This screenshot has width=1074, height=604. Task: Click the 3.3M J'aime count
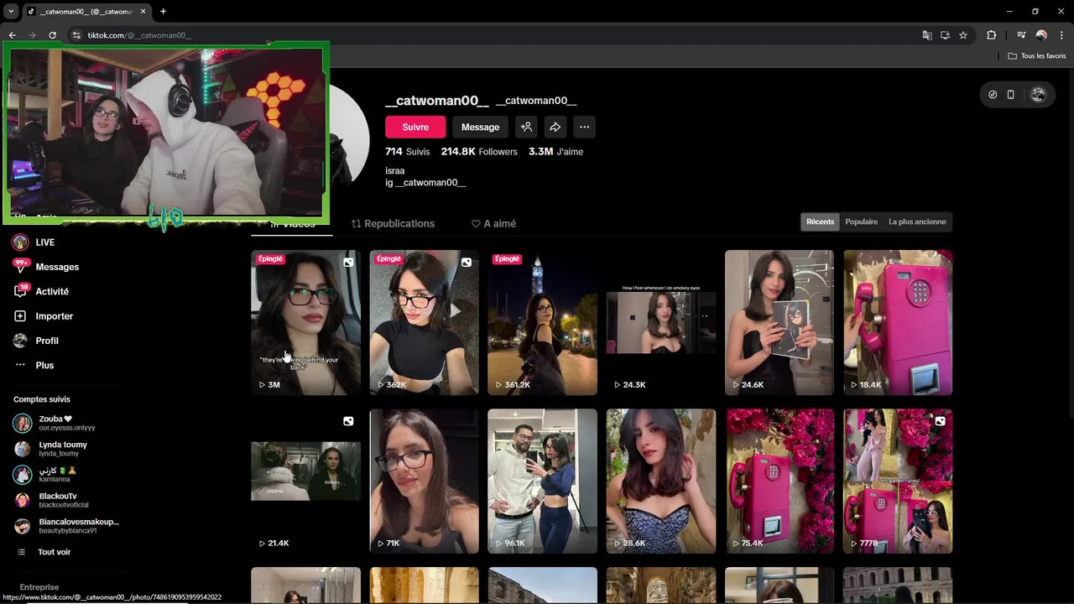pos(555,152)
